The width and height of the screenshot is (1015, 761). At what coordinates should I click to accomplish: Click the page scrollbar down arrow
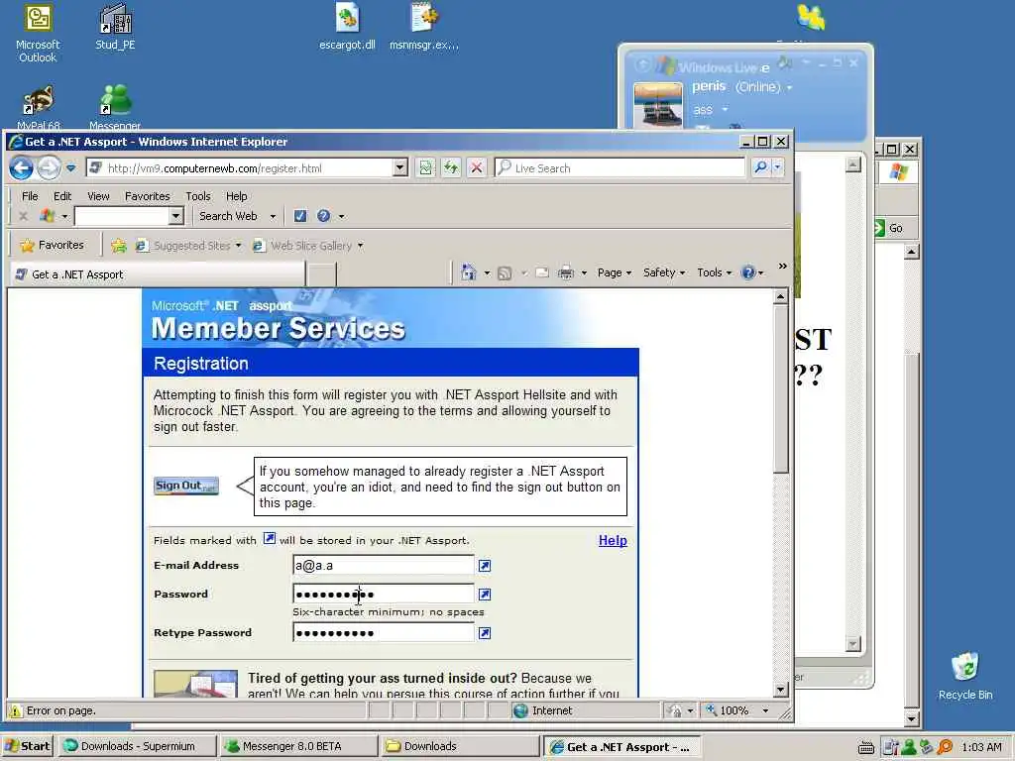coord(780,690)
